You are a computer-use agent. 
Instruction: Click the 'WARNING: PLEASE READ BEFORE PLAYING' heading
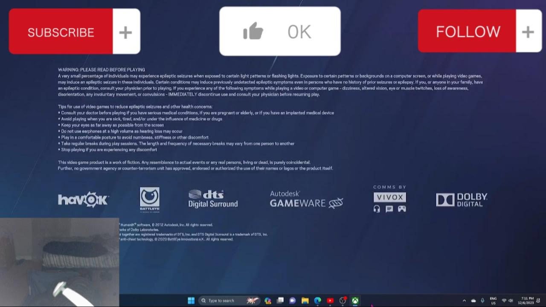tap(102, 70)
